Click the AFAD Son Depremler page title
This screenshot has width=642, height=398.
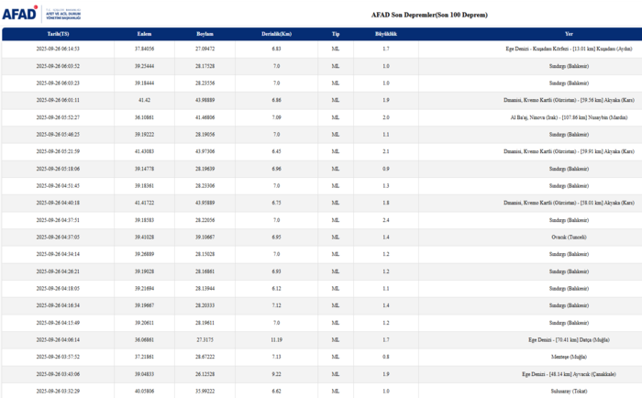click(x=429, y=15)
